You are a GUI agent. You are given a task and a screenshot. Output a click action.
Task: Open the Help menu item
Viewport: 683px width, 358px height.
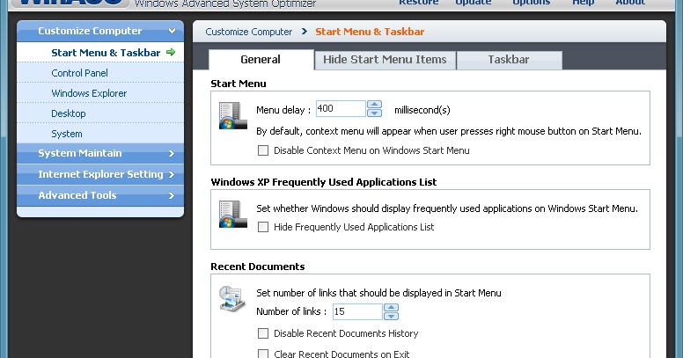tap(583, 3)
